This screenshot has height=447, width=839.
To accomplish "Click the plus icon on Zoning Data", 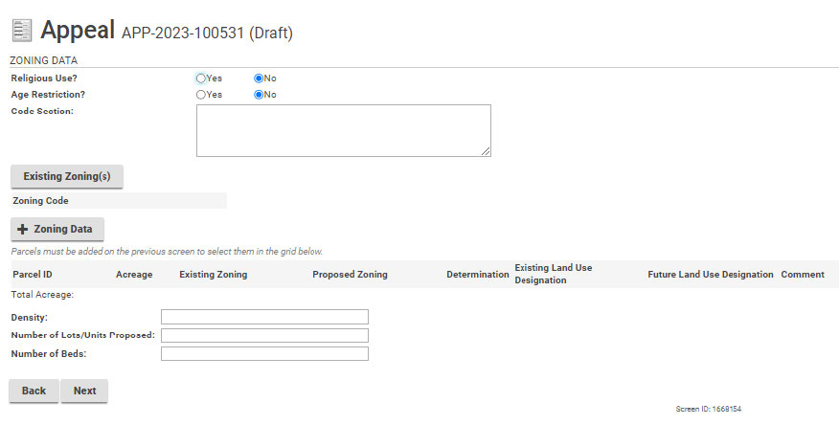I will pos(23,230).
